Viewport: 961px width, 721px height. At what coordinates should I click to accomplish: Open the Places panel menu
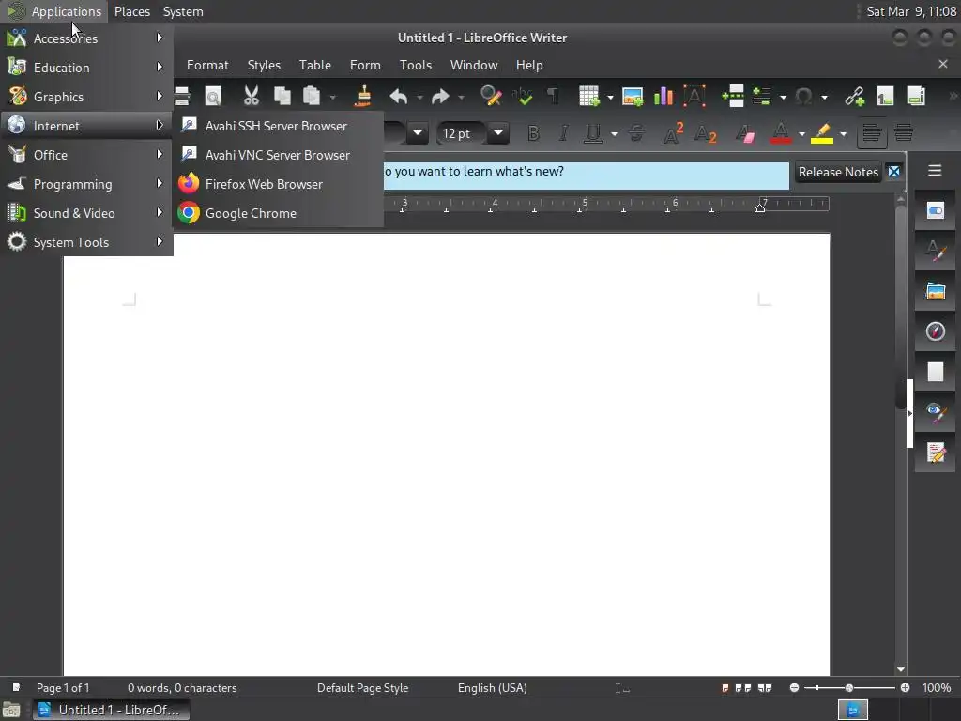pyautogui.click(x=131, y=11)
